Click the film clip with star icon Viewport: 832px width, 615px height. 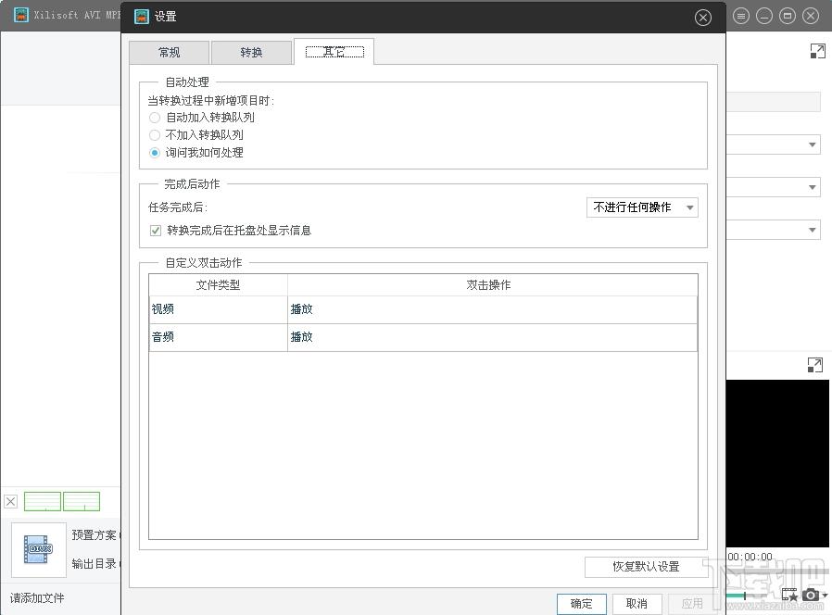788,595
